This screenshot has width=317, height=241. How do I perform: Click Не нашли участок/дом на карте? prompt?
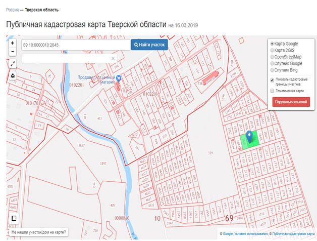point(38,232)
